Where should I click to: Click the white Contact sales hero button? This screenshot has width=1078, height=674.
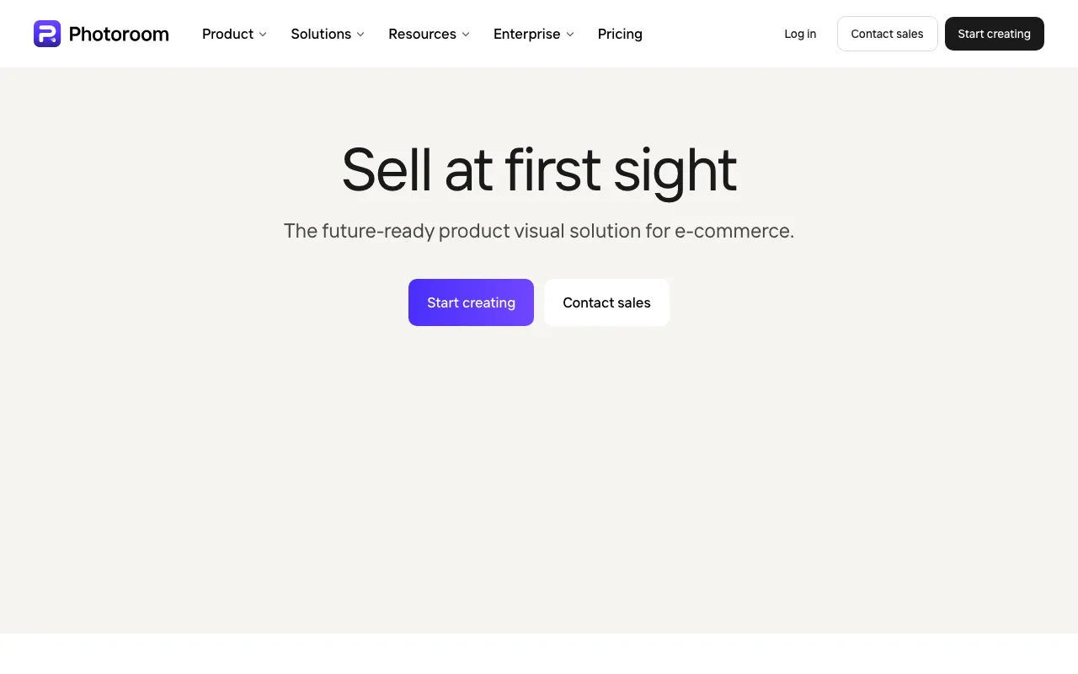tap(606, 302)
